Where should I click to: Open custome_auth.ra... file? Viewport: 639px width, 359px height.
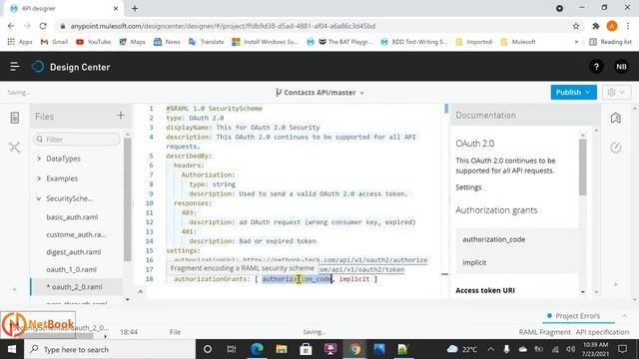[76, 234]
